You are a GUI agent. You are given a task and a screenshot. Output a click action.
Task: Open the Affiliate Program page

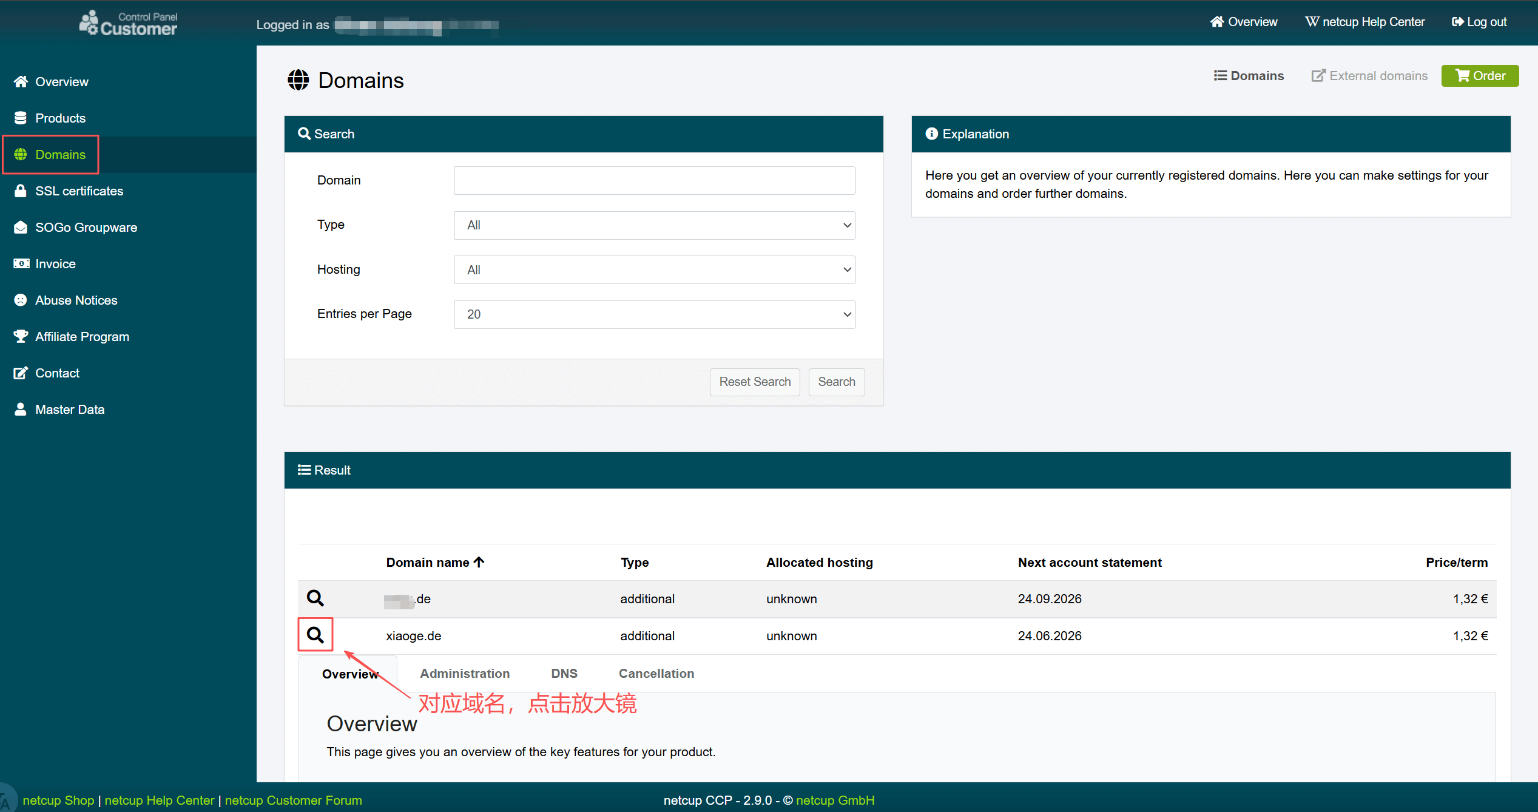(82, 337)
